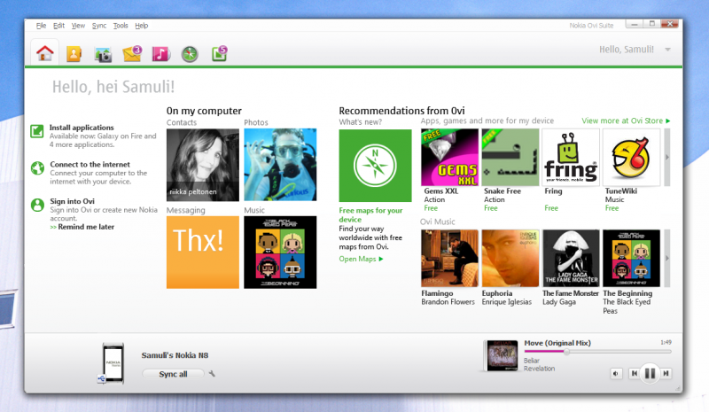709x412 pixels.
Task: Click Sign into Ovi heading
Action: pyautogui.click(x=73, y=201)
